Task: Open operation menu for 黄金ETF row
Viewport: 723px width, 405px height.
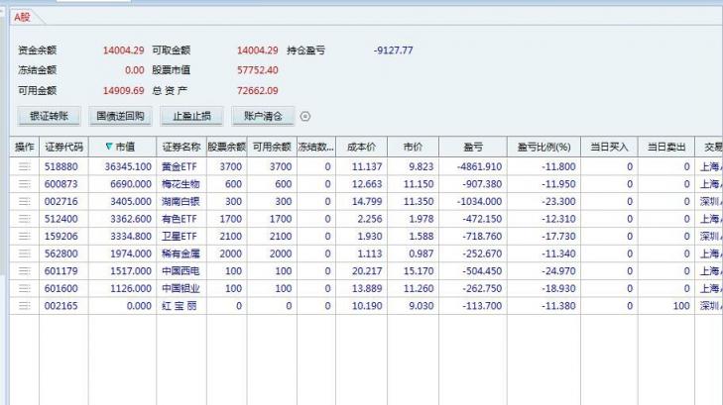Action: (24, 167)
